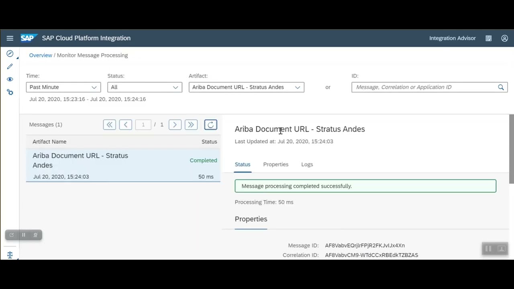Click the recorder webcam icon overlay
This screenshot has width=514, height=289.
tap(35, 235)
